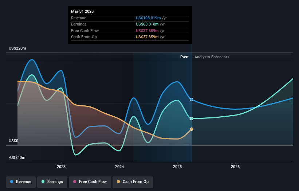Click the Free Cash Flow label in tooltip
The image size is (299, 191).
(x=85, y=31)
